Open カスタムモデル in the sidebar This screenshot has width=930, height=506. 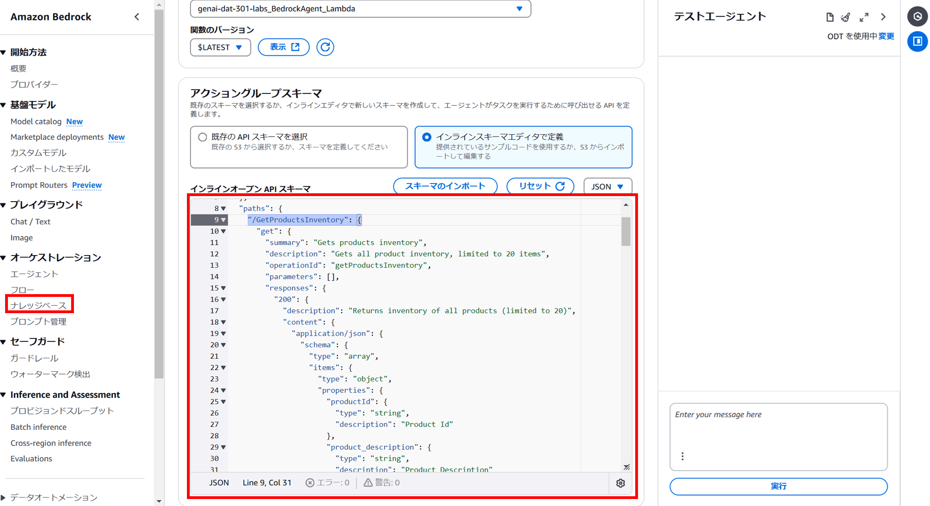[38, 153]
